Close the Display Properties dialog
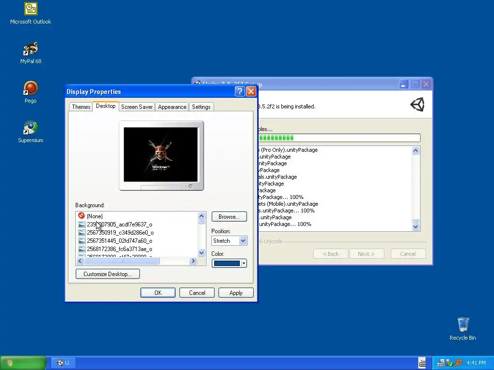Screen dimensions: 494x370 (x=251, y=92)
